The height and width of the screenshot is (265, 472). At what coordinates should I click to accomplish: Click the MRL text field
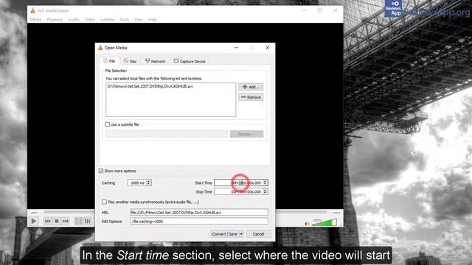pyautogui.click(x=199, y=213)
